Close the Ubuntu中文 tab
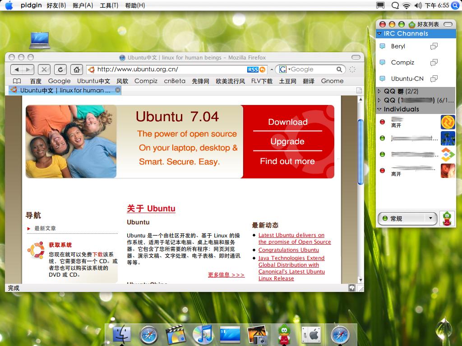The height and width of the screenshot is (346, 462). pos(118,90)
